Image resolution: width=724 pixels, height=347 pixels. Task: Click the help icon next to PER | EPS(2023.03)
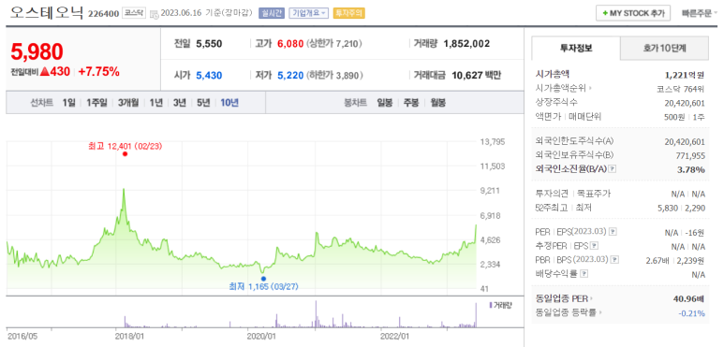pyautogui.click(x=613, y=232)
